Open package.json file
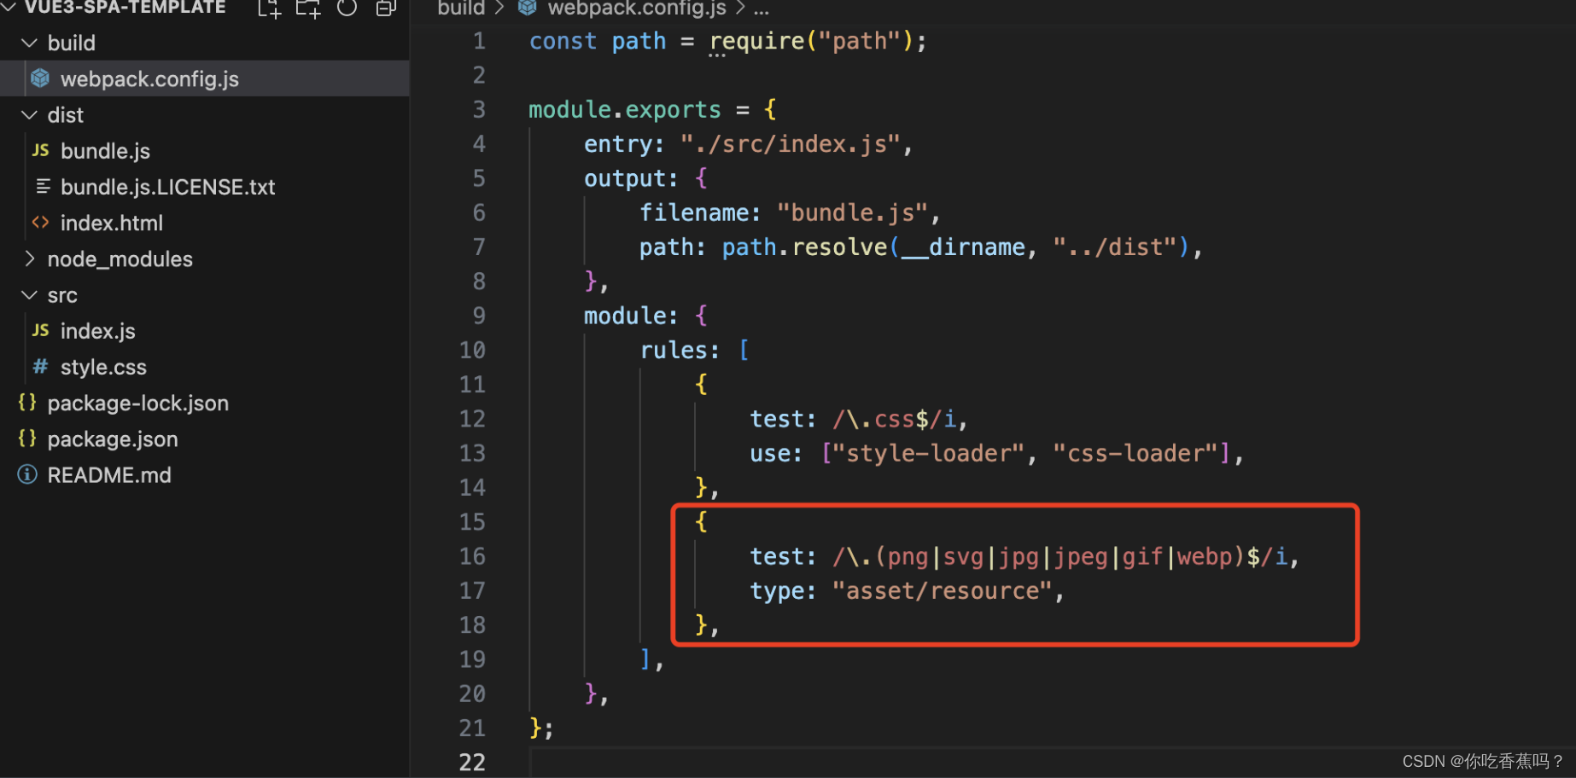This screenshot has height=778, width=1576. (x=205, y=438)
